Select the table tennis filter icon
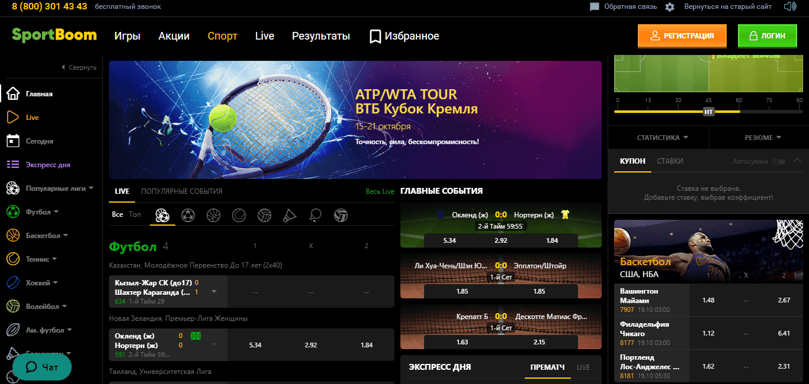Viewport: 809px width, 384px height. tap(315, 215)
